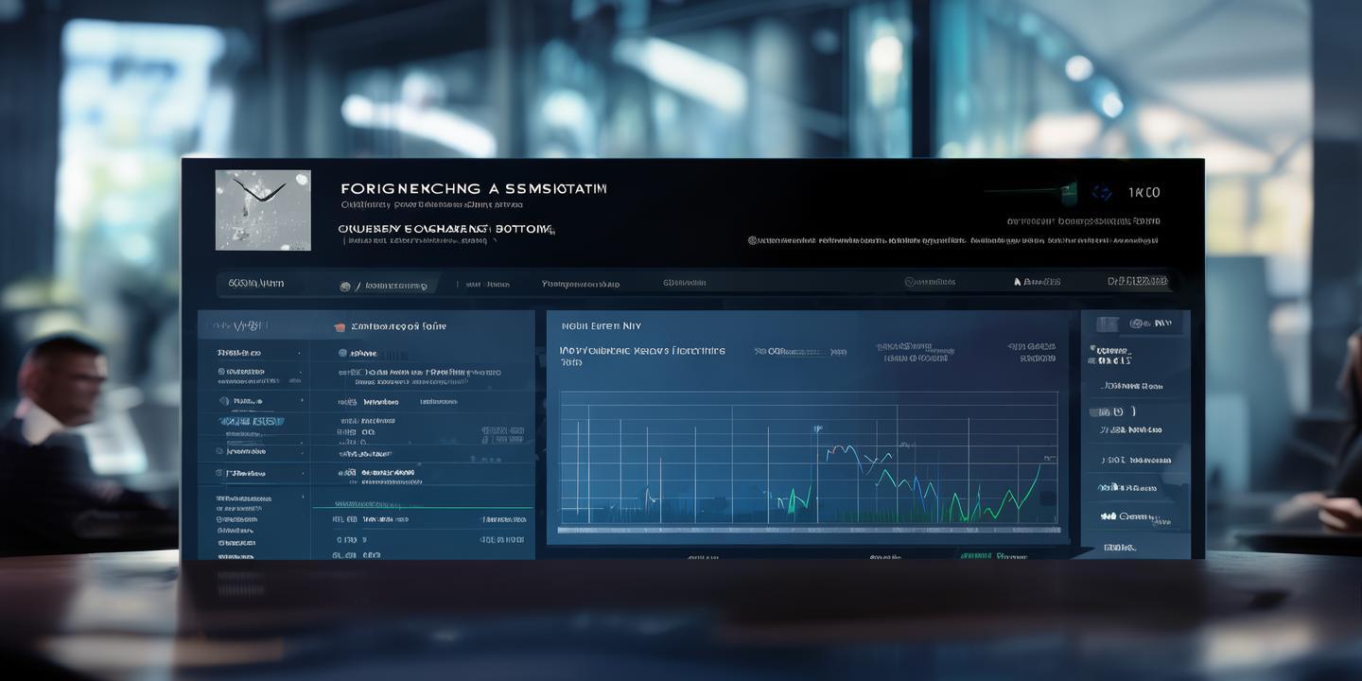Viewport: 1362px width, 681px height.
Task: Expand the first row of the left sidebar list
Action: [253, 353]
